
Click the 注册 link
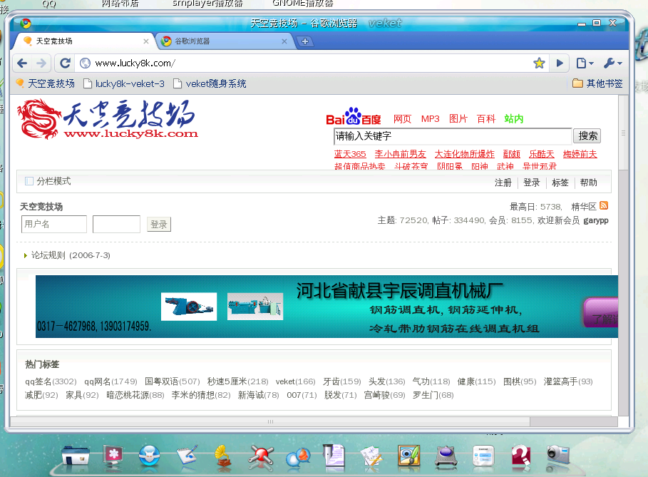[x=503, y=183]
